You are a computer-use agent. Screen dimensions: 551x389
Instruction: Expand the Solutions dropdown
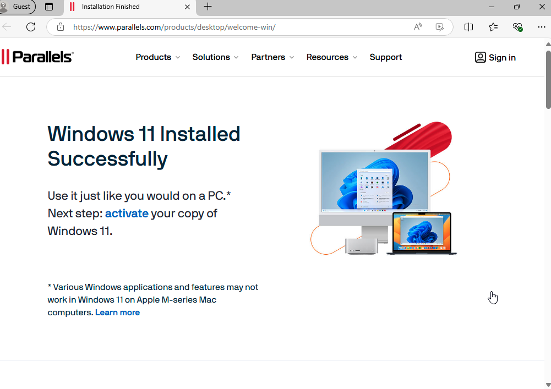215,57
